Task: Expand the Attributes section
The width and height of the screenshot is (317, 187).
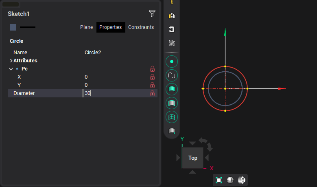Action: click(x=11, y=61)
